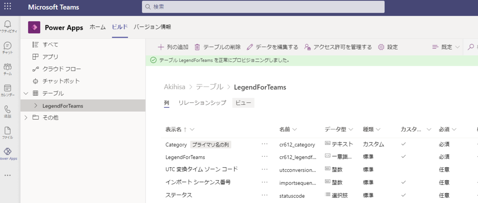Open Power Apps in the sidebar
478x203 pixels.
point(8,154)
